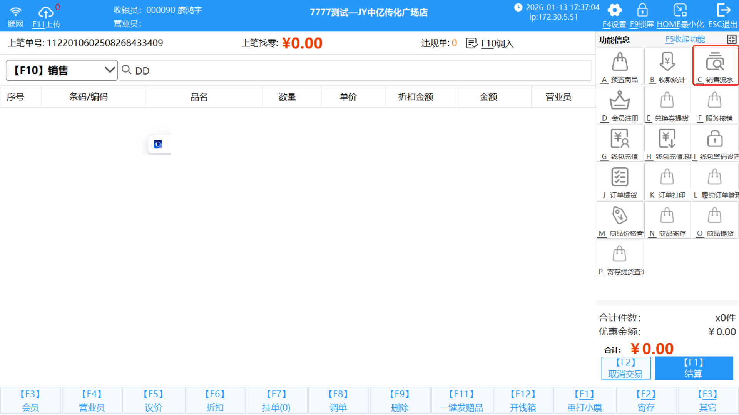The image size is (739, 415).
Task: Click 【F8】调单 recall order button
Action: (338, 401)
